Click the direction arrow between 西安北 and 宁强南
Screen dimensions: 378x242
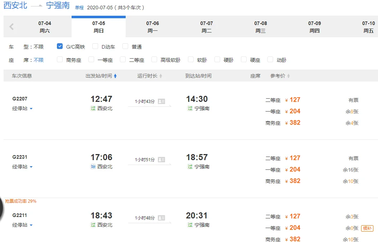click(37, 6)
